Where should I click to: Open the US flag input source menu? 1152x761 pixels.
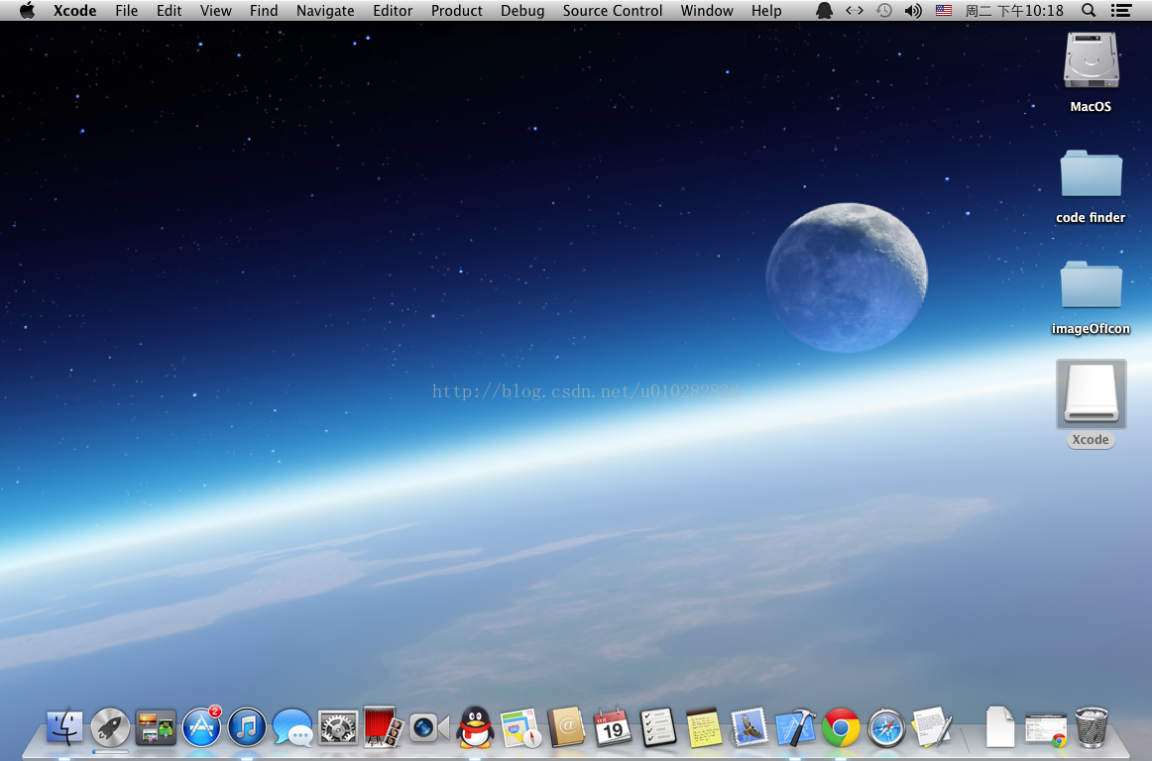coord(943,11)
